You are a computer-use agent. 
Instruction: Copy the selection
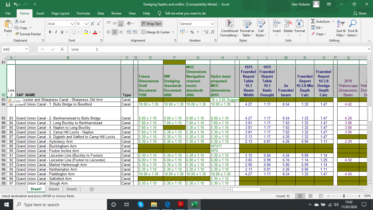[21, 28]
